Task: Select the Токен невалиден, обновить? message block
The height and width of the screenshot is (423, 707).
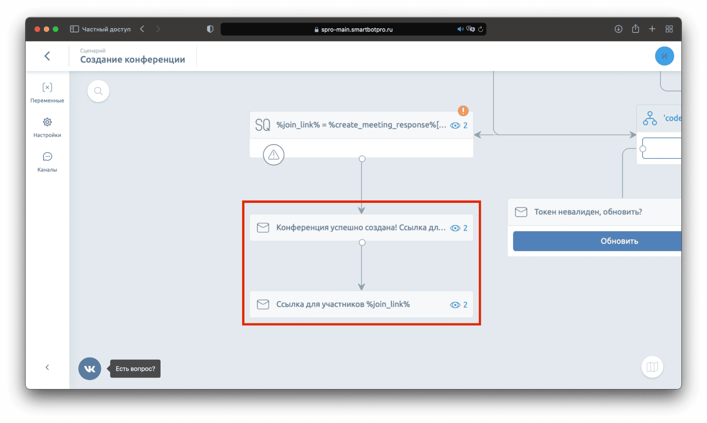Action: click(587, 212)
